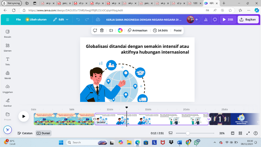261x147 pixels.
Task: Toggle the Catatan notes panel
Action: click(x=25, y=133)
